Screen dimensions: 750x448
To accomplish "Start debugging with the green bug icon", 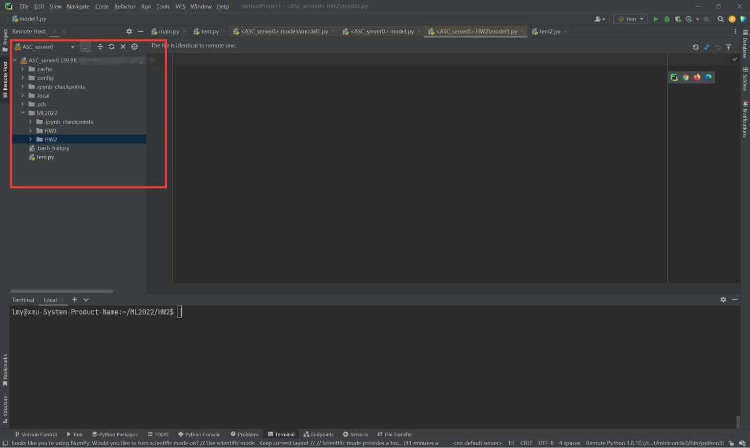I will tap(667, 19).
